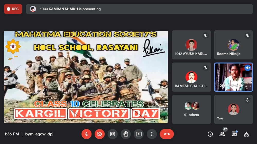Click the present screen icon
Viewport: 257px width, 144px height.
[x=139, y=134]
